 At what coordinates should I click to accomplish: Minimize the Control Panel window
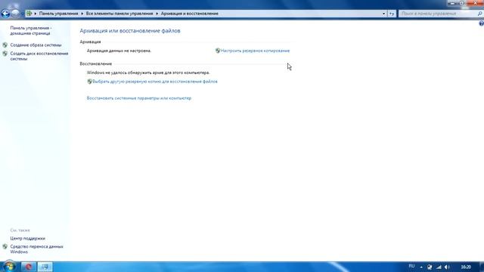tap(453, 3)
